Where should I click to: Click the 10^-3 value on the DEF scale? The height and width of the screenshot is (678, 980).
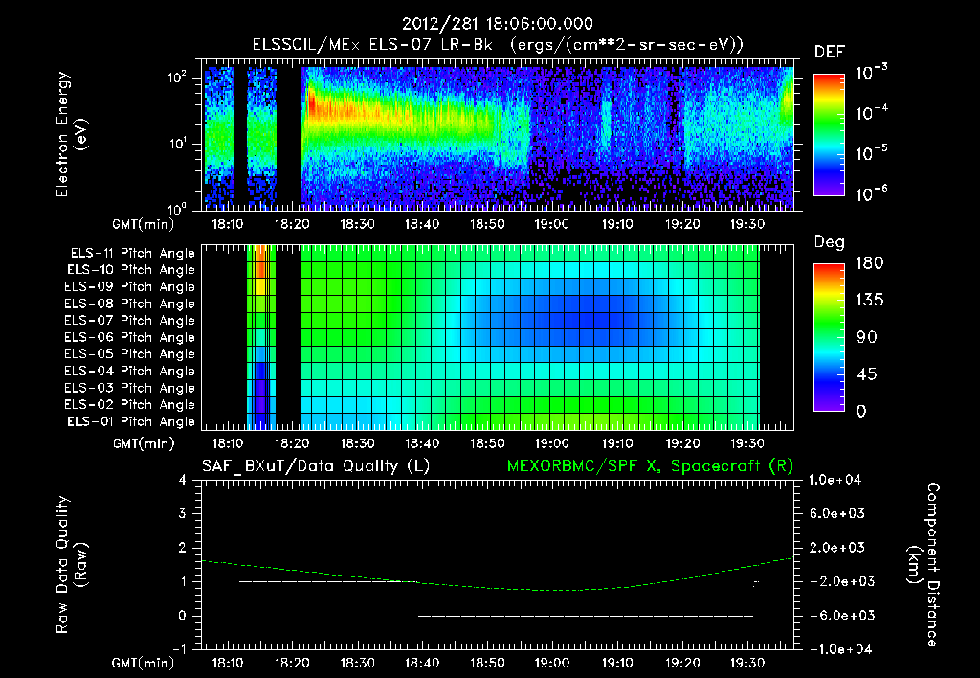tap(871, 73)
